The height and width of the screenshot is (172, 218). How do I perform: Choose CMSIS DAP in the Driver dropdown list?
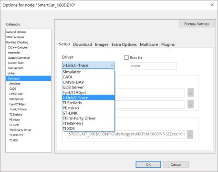click(88, 82)
